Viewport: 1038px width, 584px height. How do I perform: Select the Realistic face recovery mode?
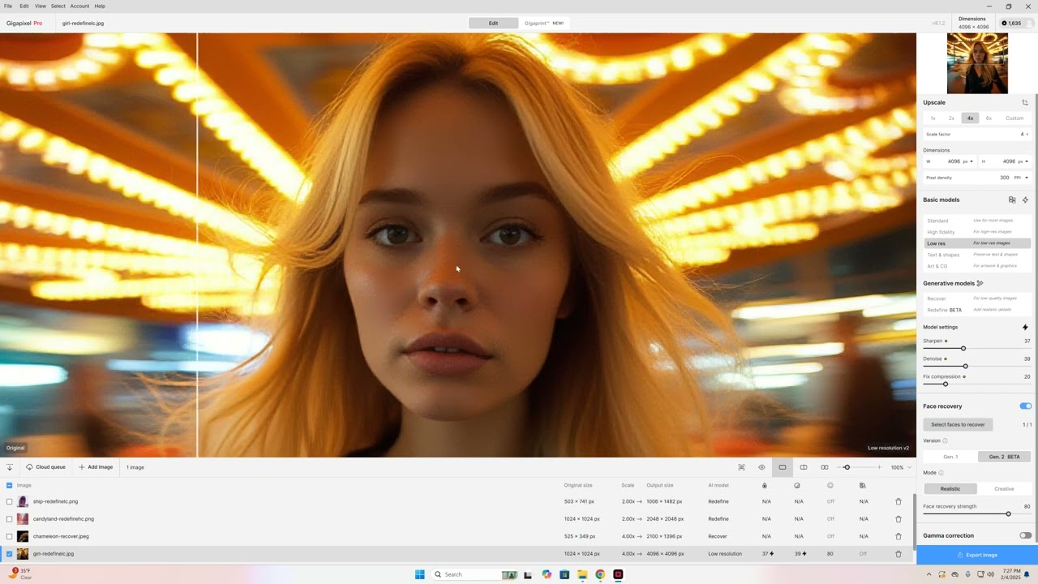click(950, 489)
